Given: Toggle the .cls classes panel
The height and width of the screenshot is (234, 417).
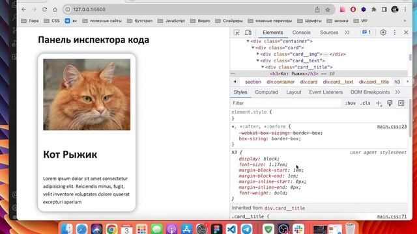Looking at the screenshot, I should [365, 103].
